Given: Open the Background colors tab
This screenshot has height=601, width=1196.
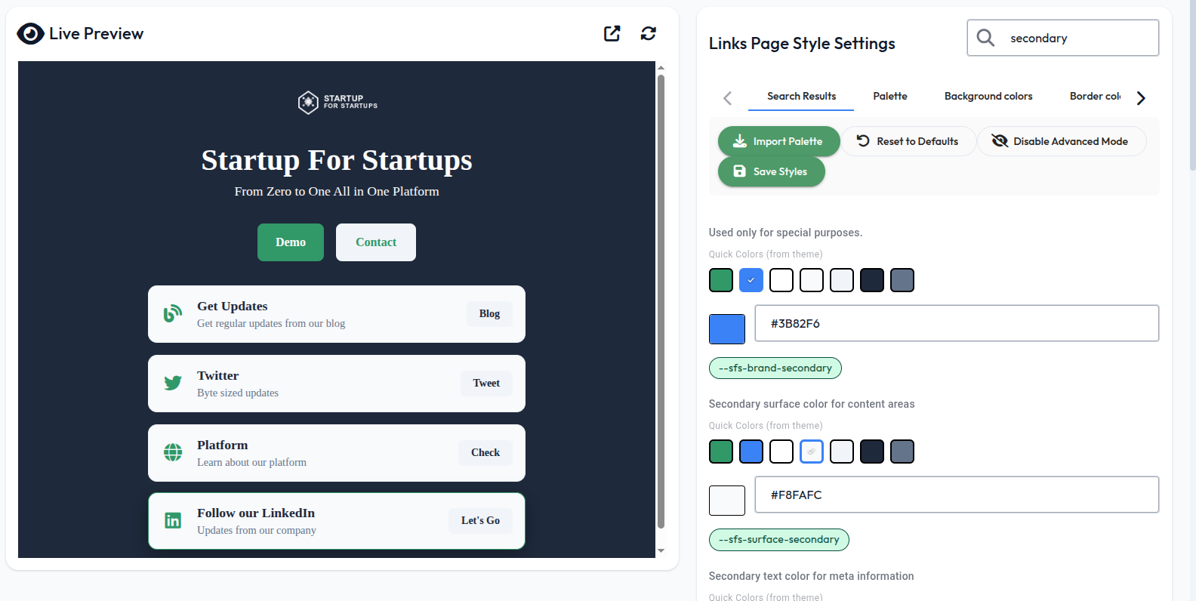Looking at the screenshot, I should tap(988, 96).
